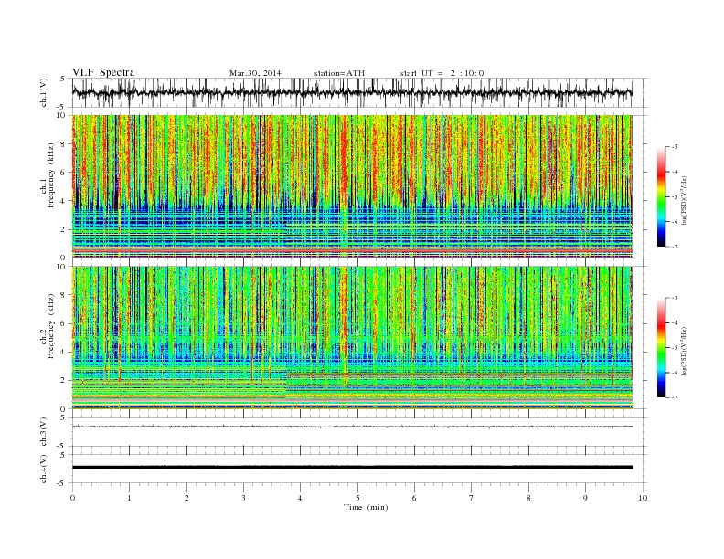The image size is (724, 559).
Task: Click the "2" kHz tick on ch.2 frequency axis
Action: (63, 381)
